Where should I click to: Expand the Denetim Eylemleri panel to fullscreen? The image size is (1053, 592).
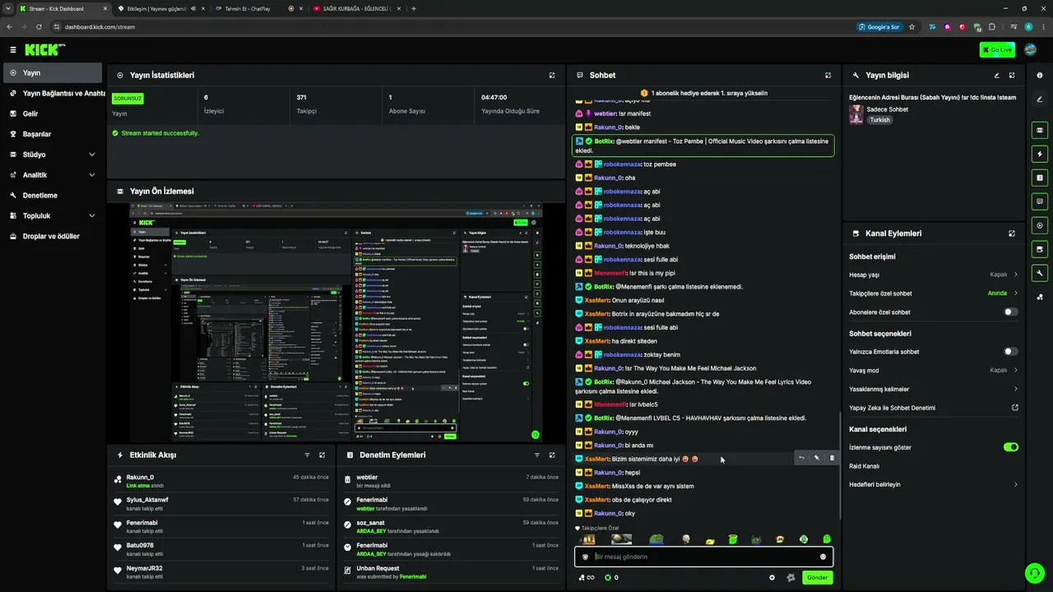point(552,455)
